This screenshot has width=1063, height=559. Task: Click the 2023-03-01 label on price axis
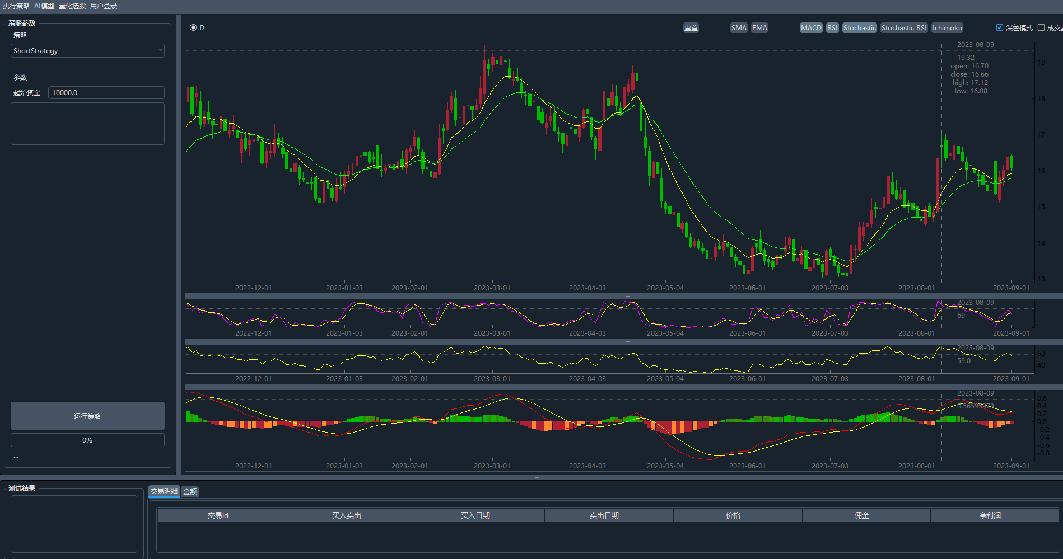click(x=492, y=288)
